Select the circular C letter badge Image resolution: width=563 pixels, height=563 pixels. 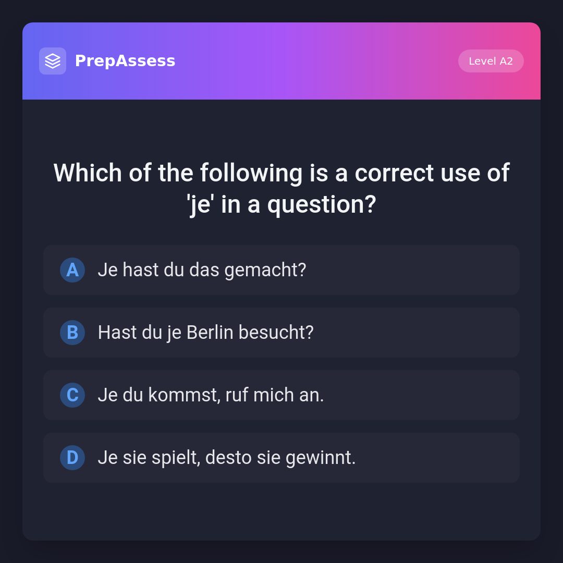72,395
